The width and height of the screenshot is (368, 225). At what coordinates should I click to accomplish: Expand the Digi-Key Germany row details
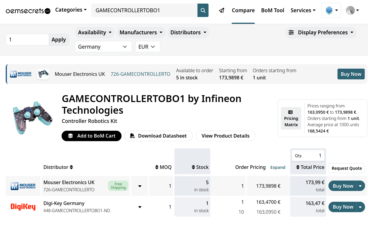click(140, 207)
